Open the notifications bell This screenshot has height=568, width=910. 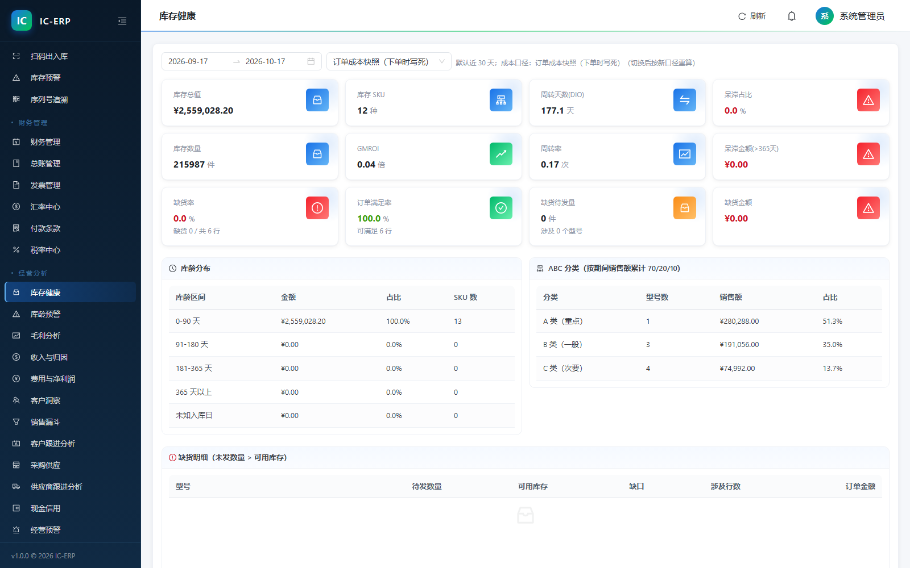[x=791, y=16]
